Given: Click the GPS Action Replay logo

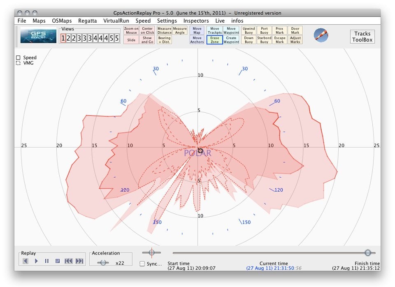Looking at the screenshot, I should click(38, 36).
